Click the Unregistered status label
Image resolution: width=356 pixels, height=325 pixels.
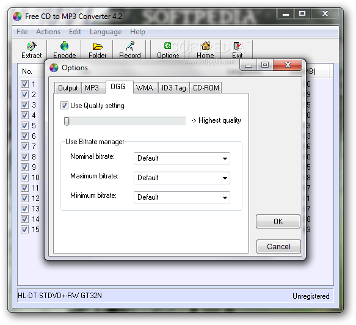click(311, 296)
